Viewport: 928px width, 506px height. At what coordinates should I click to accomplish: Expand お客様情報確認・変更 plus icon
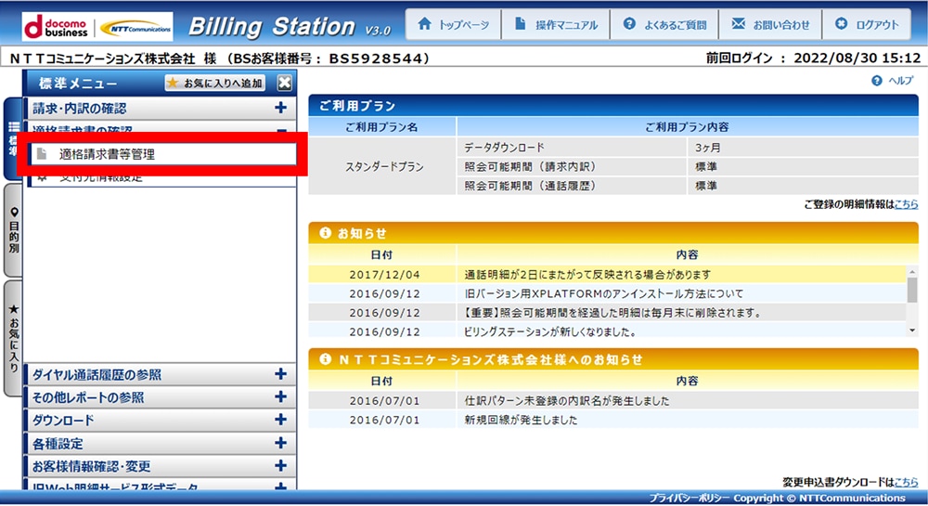tap(280, 466)
